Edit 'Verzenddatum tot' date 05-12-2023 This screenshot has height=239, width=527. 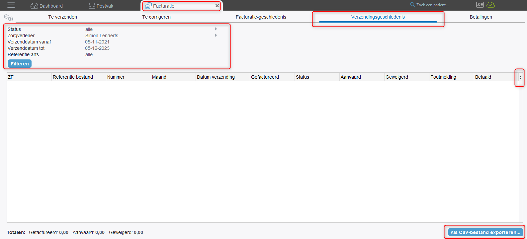(97, 48)
